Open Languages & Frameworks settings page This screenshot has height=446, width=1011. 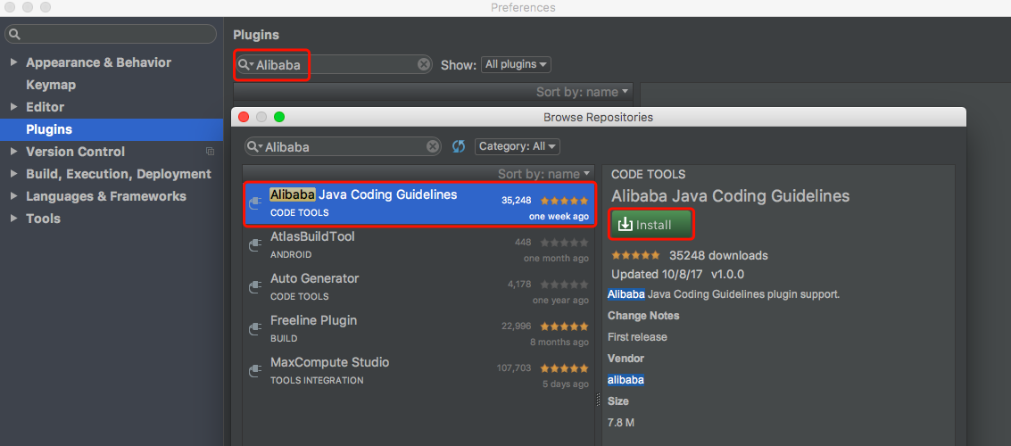pyautogui.click(x=106, y=196)
